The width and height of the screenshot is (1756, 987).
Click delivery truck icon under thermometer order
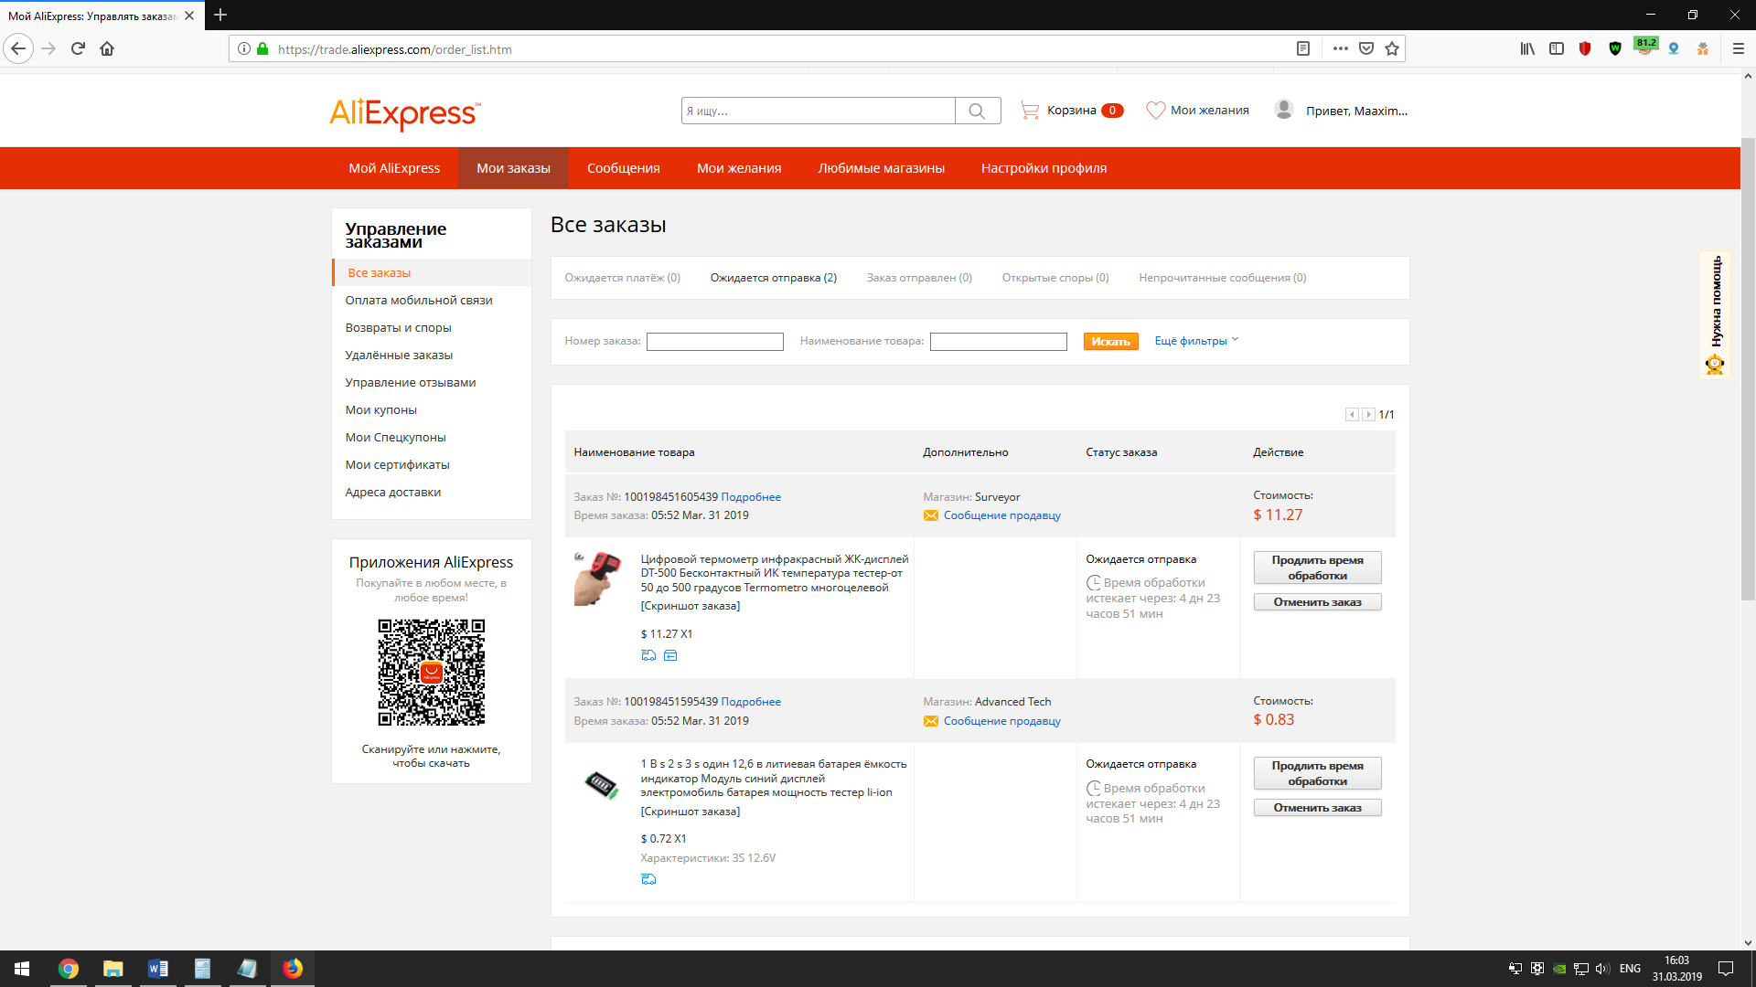click(x=648, y=655)
